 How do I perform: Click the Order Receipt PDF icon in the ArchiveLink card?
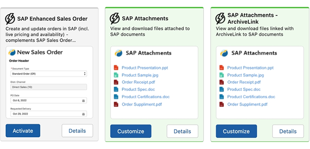click(222, 82)
